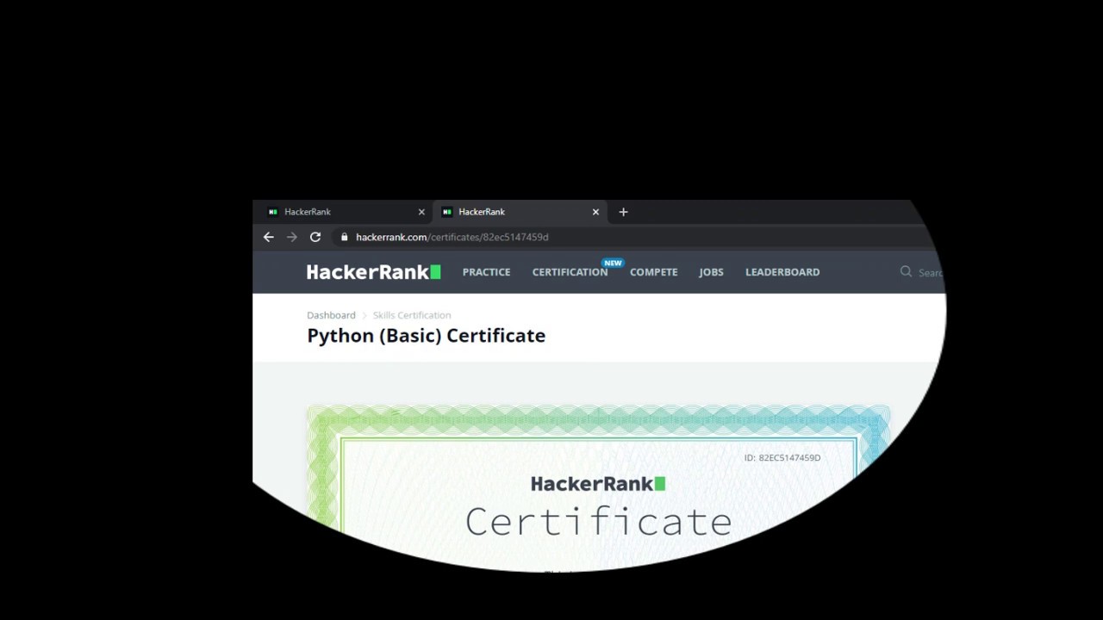Open the Practice menu

coord(486,272)
